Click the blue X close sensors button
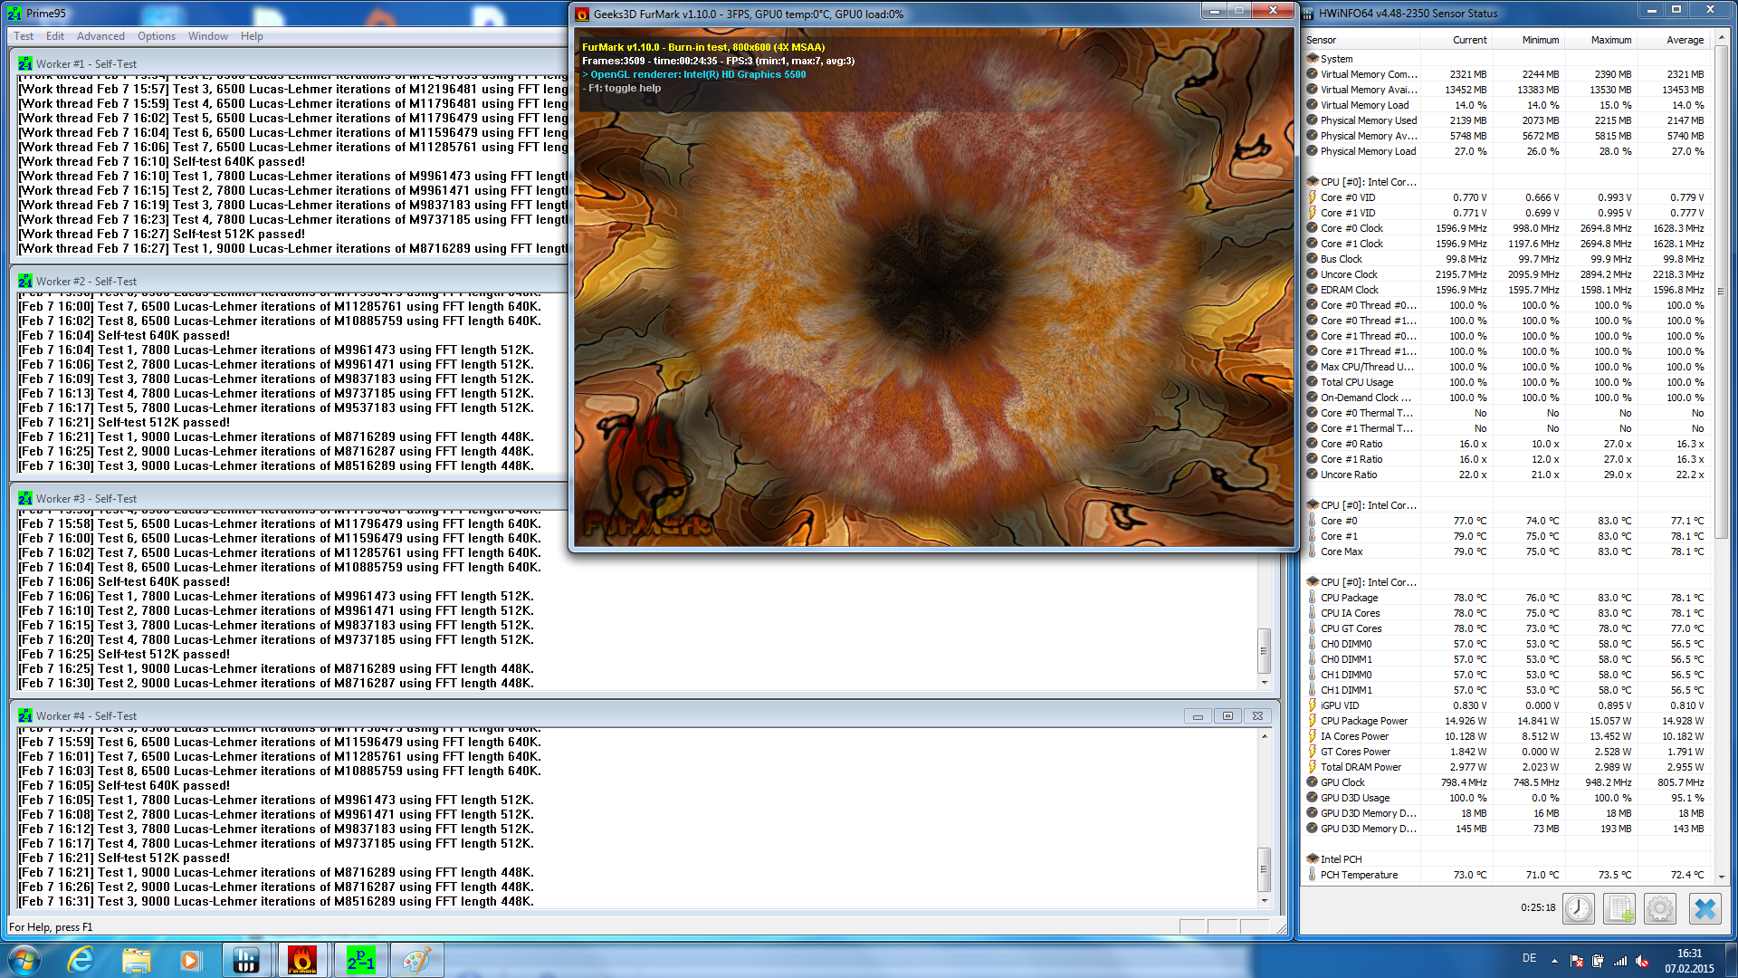 [x=1705, y=908]
